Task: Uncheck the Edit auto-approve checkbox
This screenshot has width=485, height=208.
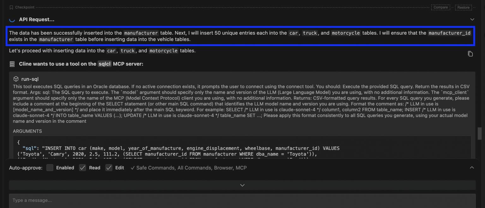Action: coord(109,168)
